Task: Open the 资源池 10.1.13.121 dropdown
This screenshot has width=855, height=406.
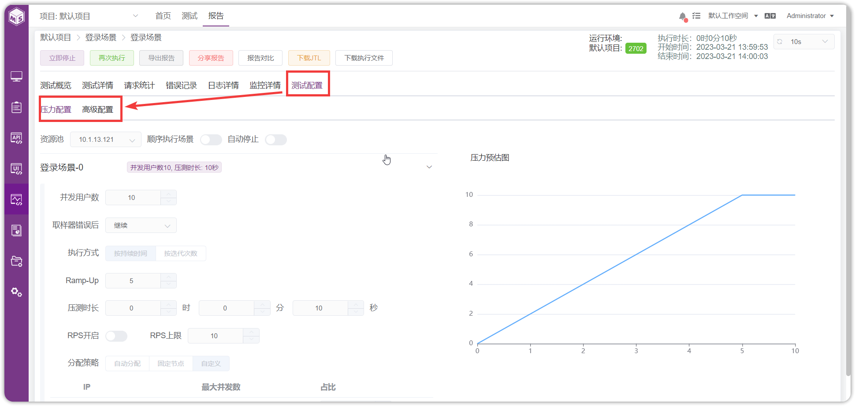Action: click(106, 140)
